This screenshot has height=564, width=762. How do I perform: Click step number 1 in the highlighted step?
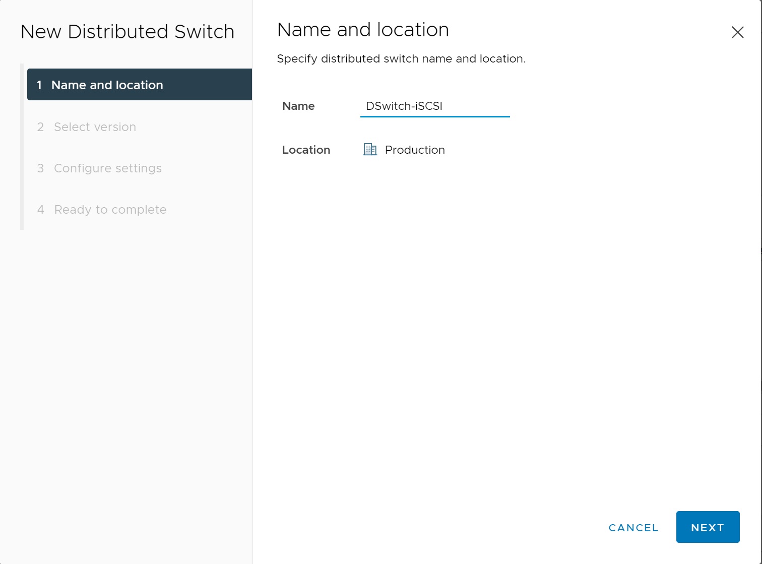click(39, 85)
